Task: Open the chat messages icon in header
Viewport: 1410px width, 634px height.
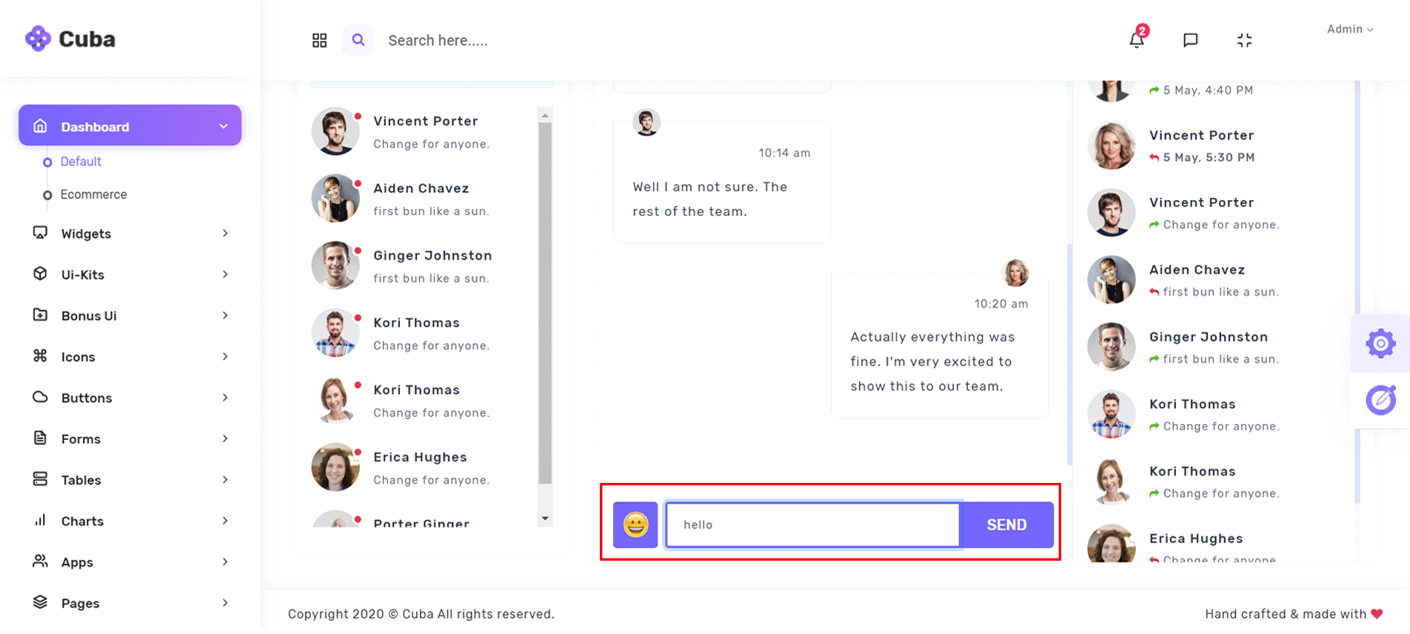Action: coord(1191,40)
